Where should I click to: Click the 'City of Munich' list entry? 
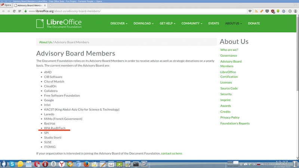[54, 81]
